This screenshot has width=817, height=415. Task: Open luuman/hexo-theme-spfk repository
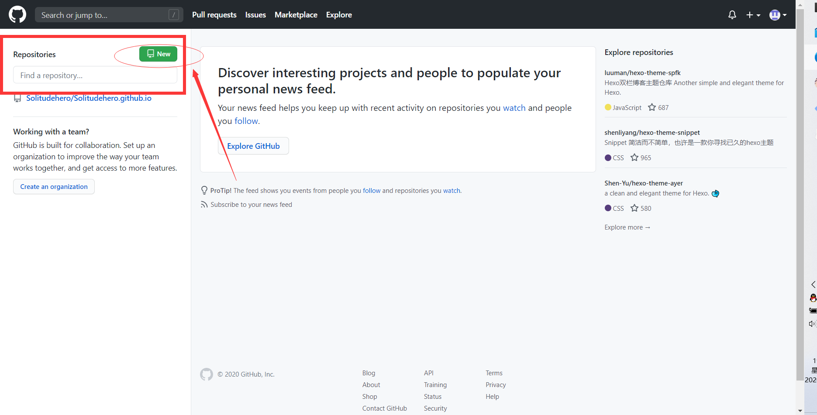coord(642,73)
